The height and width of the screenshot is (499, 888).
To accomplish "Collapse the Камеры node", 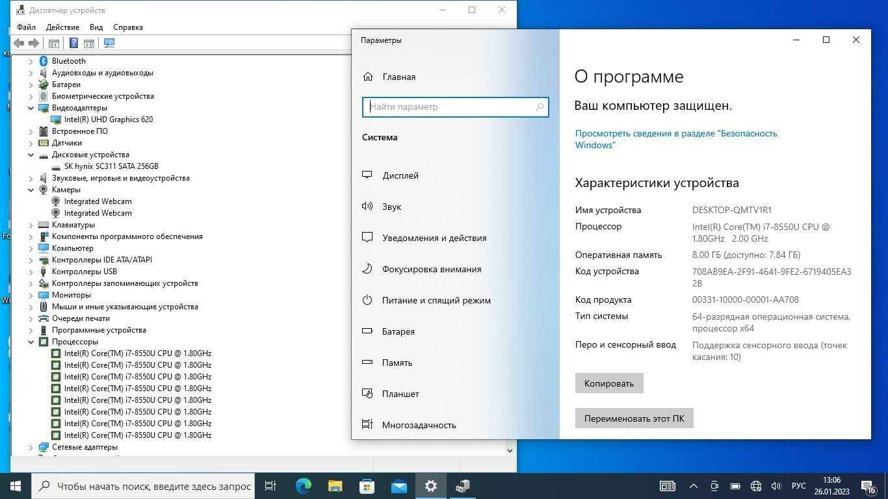I will tap(31, 190).
